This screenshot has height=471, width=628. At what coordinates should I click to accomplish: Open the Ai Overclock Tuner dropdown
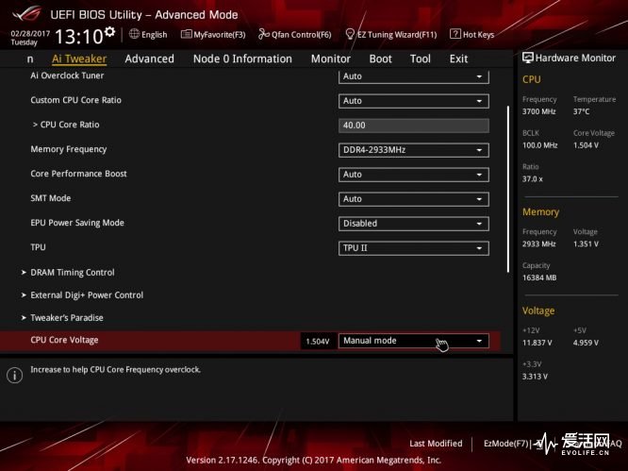pos(414,76)
